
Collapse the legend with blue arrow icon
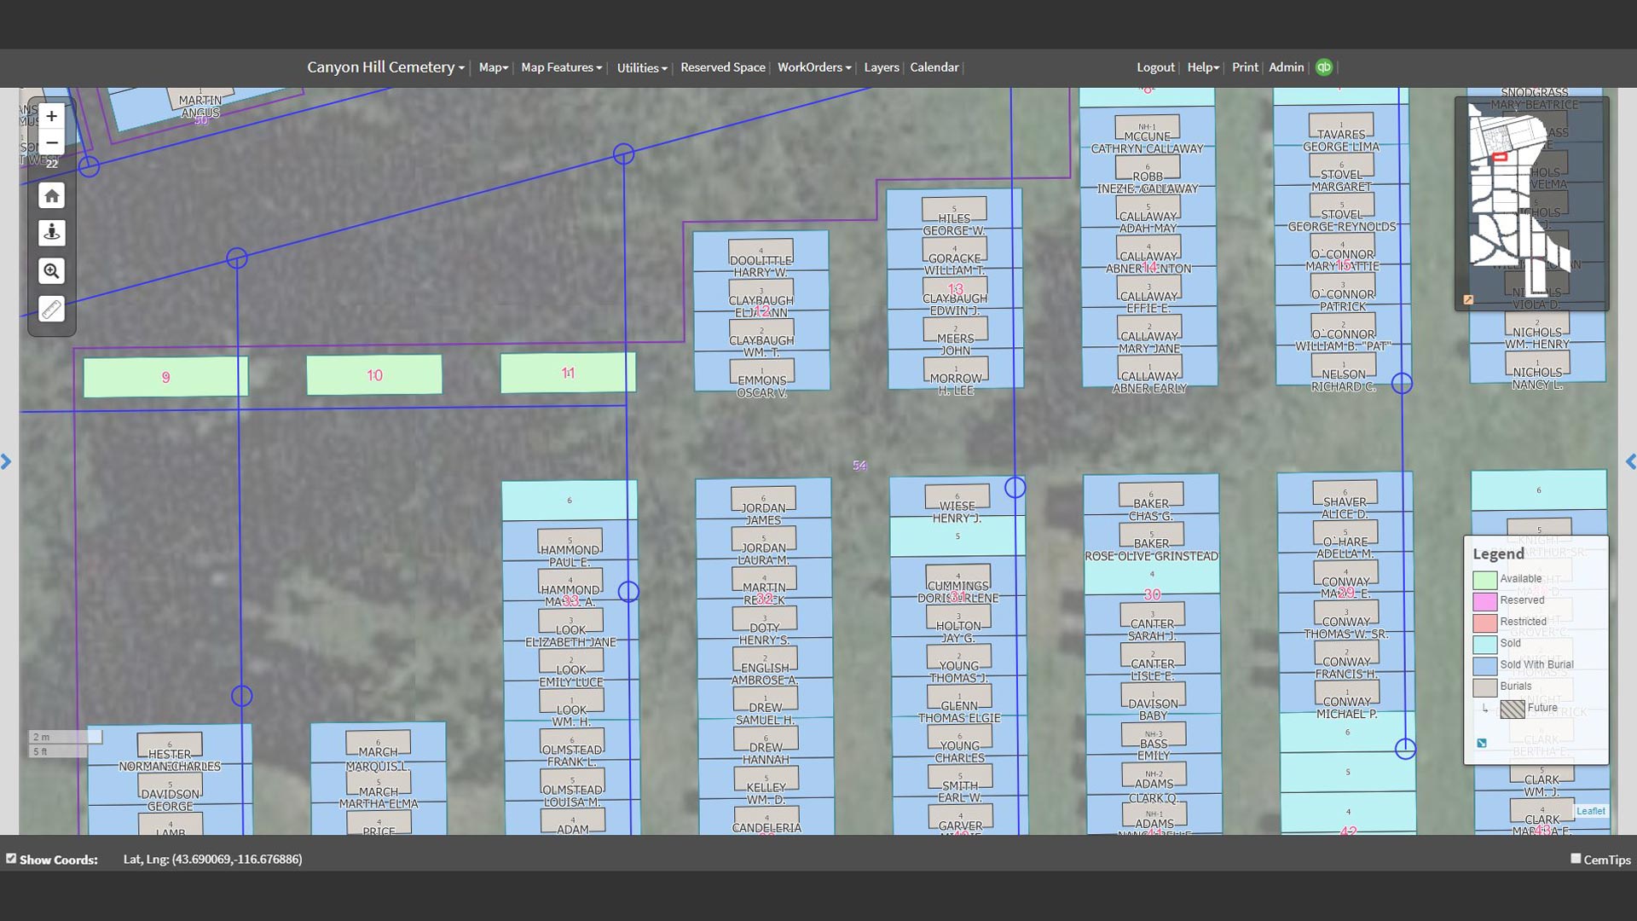click(x=1482, y=743)
